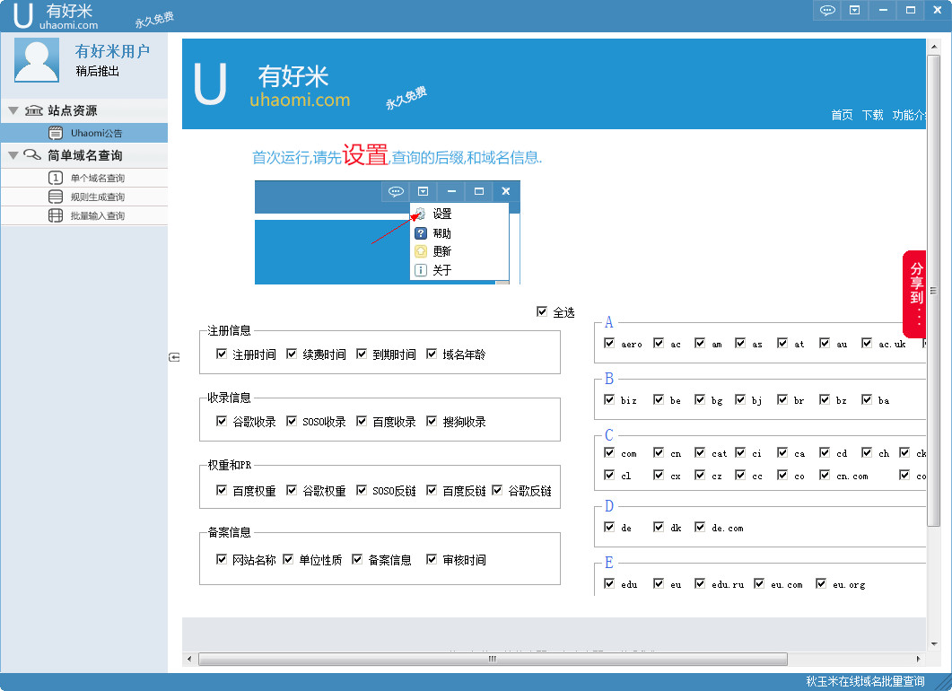952x691 pixels.
Task: Toggle the cat suffix checkbox
Action: tap(700, 452)
